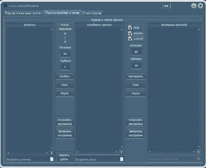This screenshot has height=168, width=206.
Task: Save grabber settings with сохранить настройки
Action: tap(64, 122)
